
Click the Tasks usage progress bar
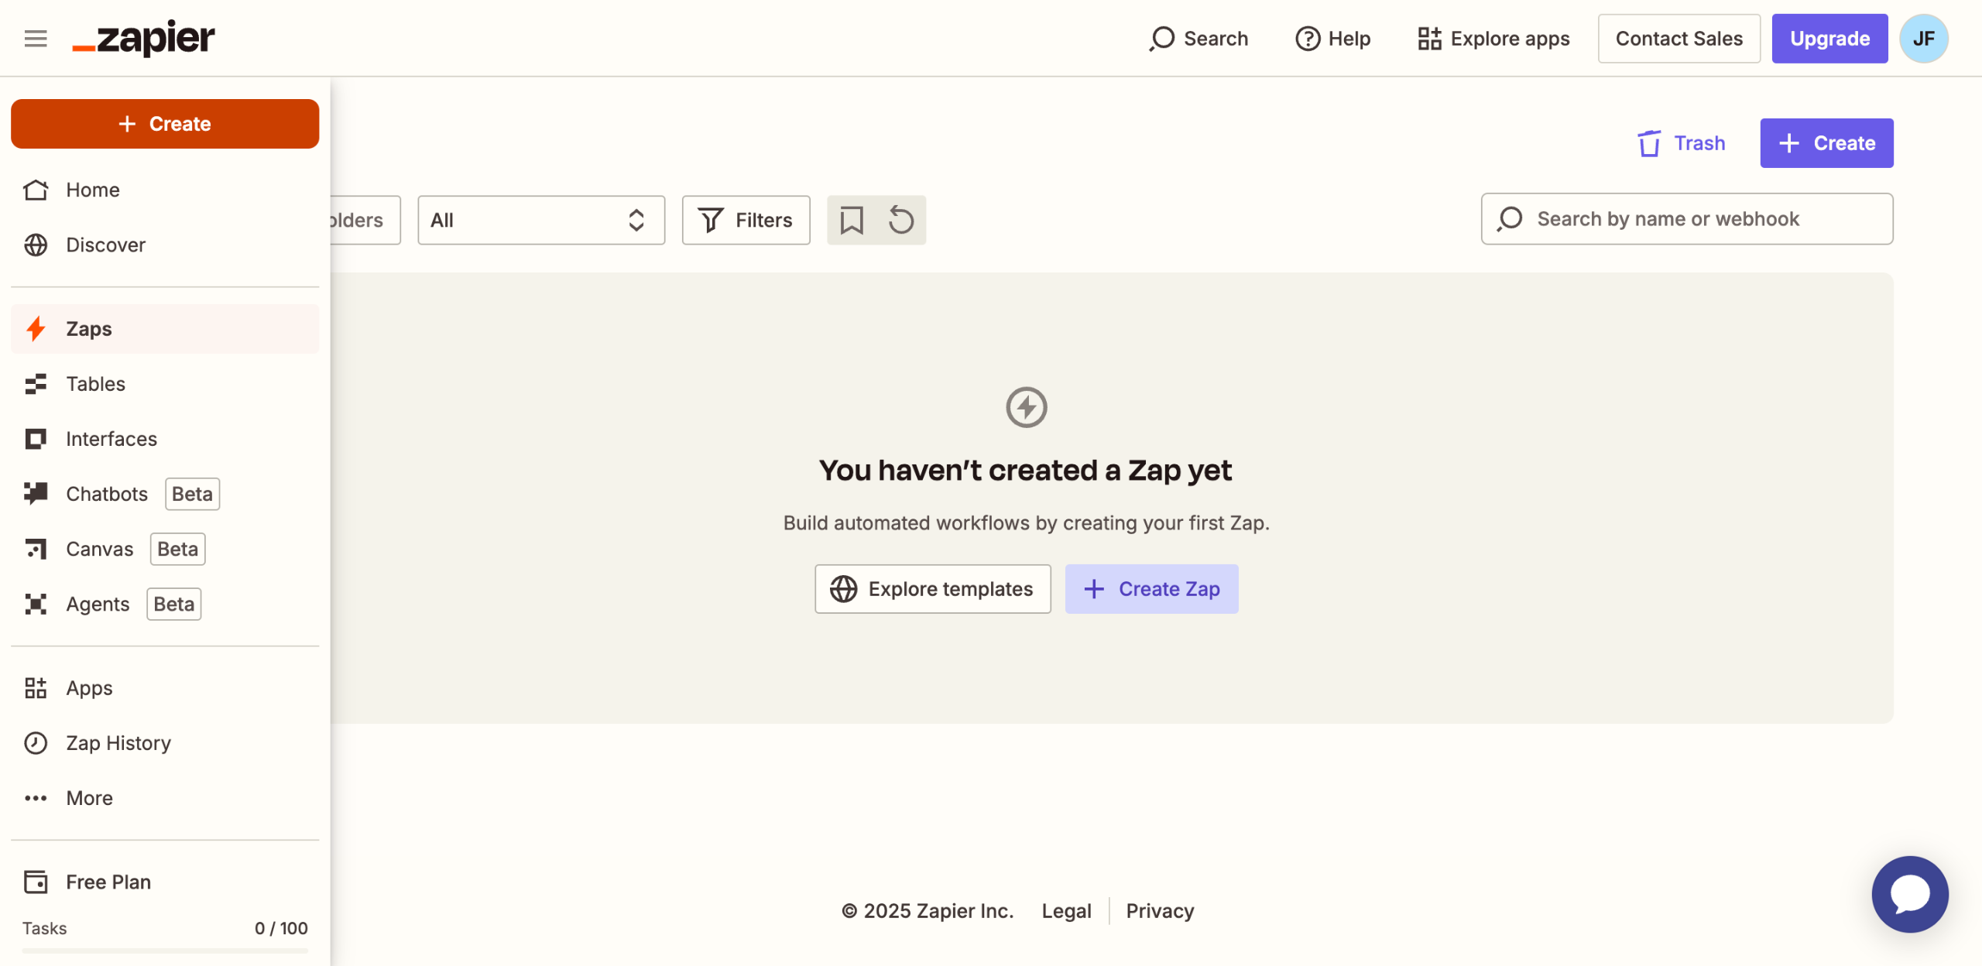click(165, 951)
